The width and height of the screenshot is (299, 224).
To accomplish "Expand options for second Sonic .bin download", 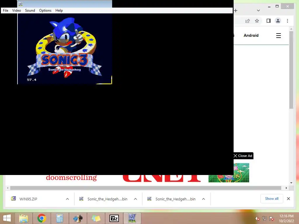I will point(204,199).
